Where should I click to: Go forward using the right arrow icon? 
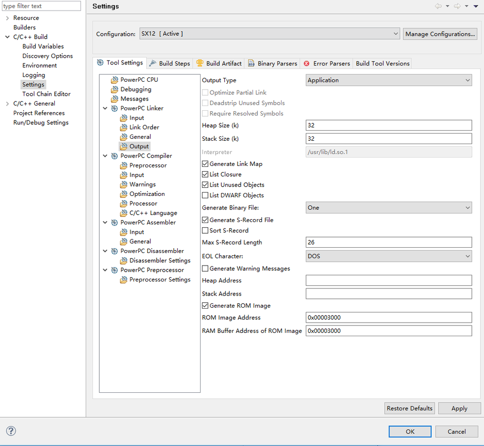(457, 6)
